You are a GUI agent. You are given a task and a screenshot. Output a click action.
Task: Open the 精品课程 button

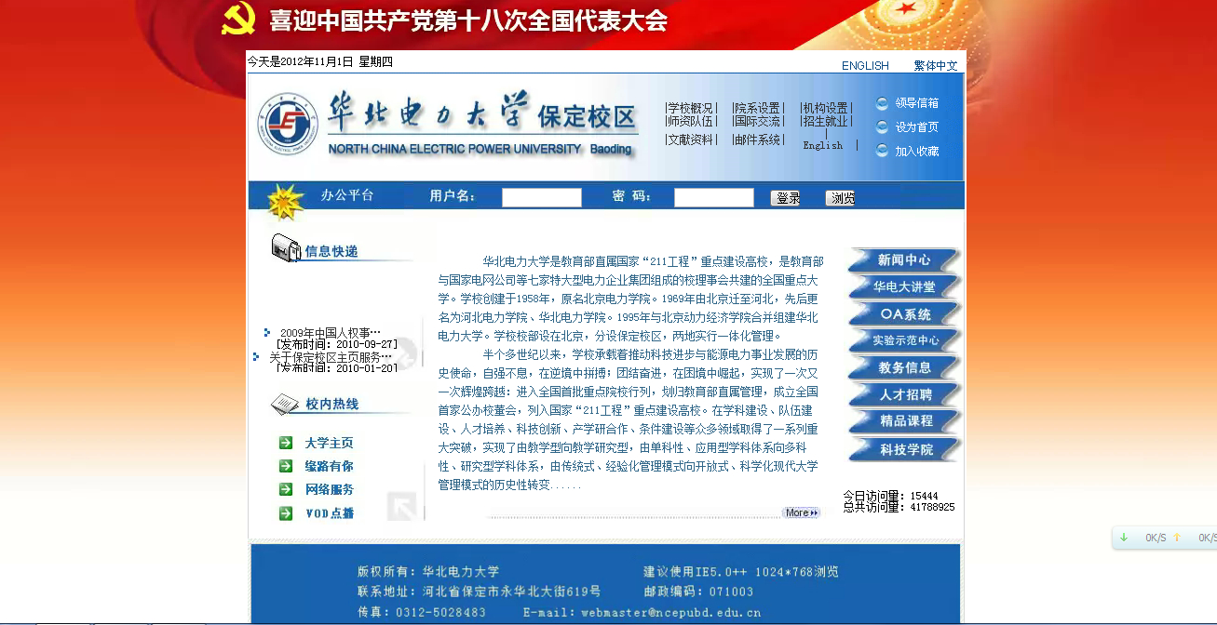click(904, 421)
